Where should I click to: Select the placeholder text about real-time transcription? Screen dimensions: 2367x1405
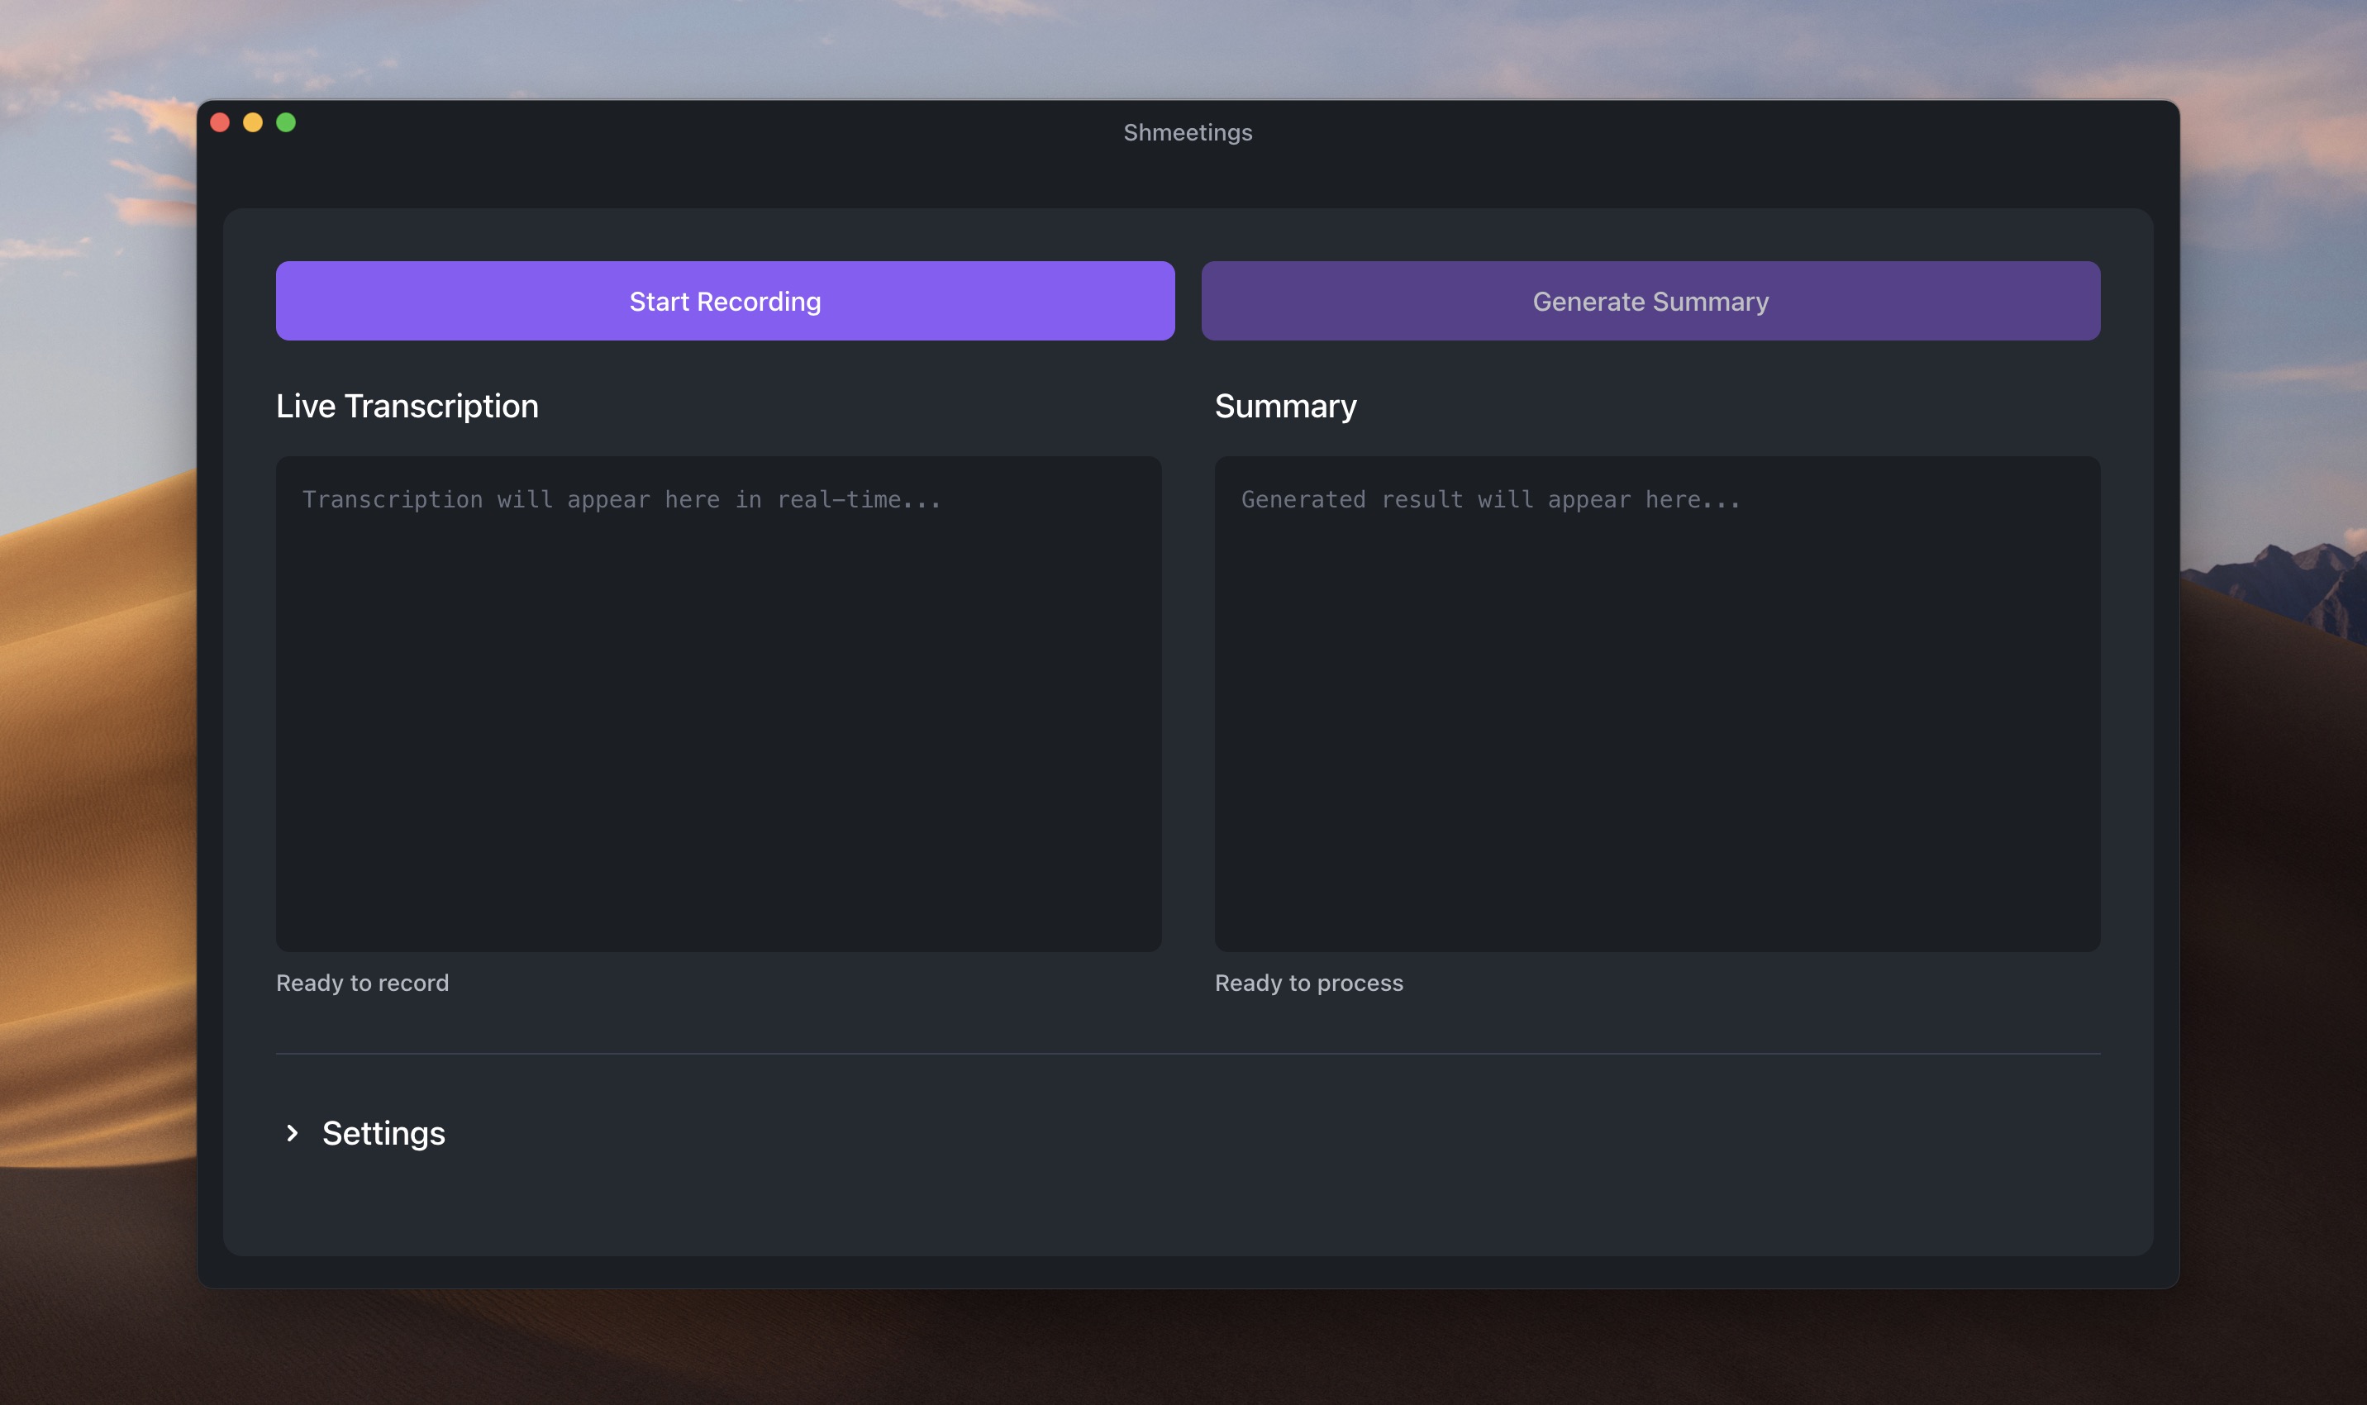pos(622,499)
